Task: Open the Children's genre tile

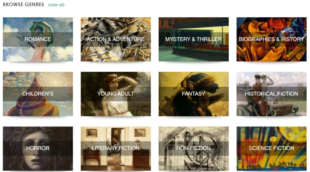Action: [x=38, y=94]
